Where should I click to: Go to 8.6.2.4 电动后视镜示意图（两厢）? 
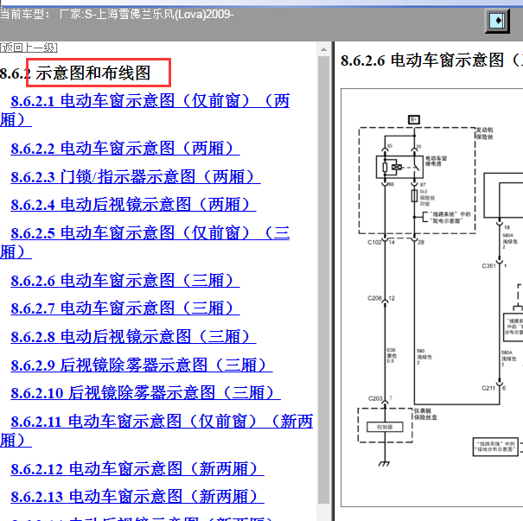132,205
